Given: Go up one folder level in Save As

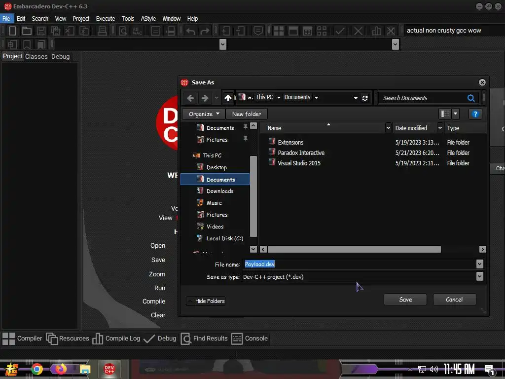Looking at the screenshot, I should tap(228, 98).
